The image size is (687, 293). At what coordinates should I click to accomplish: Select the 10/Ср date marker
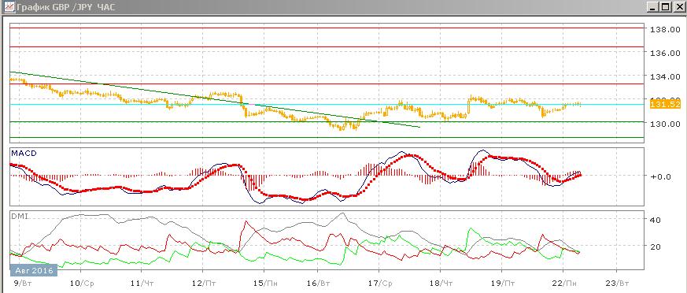[x=83, y=283]
